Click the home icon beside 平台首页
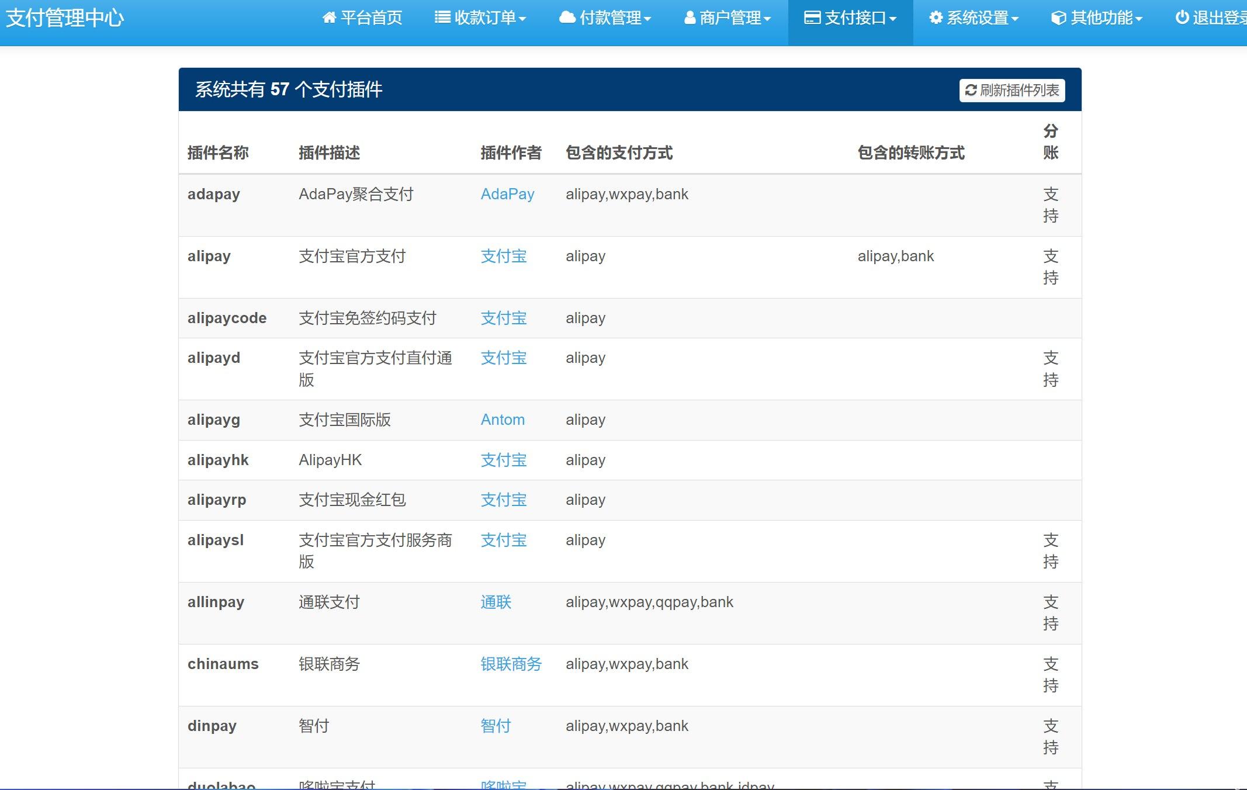 click(x=329, y=18)
